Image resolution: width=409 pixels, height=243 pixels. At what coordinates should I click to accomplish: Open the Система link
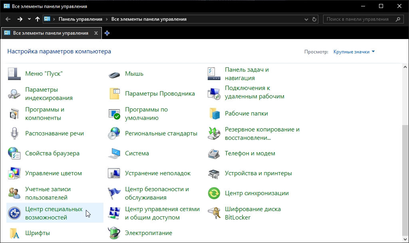coord(137,153)
